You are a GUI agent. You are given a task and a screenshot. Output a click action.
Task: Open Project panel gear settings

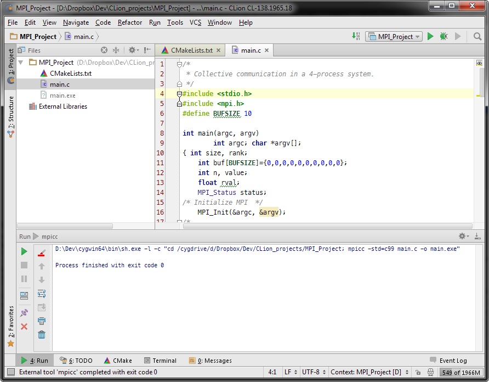[133, 50]
